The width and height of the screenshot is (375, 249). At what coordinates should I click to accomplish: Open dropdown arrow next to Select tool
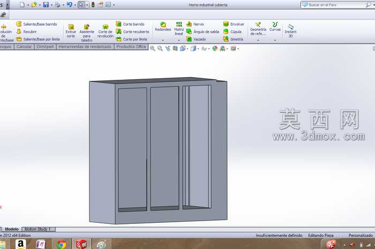pyautogui.click(x=87, y=5)
